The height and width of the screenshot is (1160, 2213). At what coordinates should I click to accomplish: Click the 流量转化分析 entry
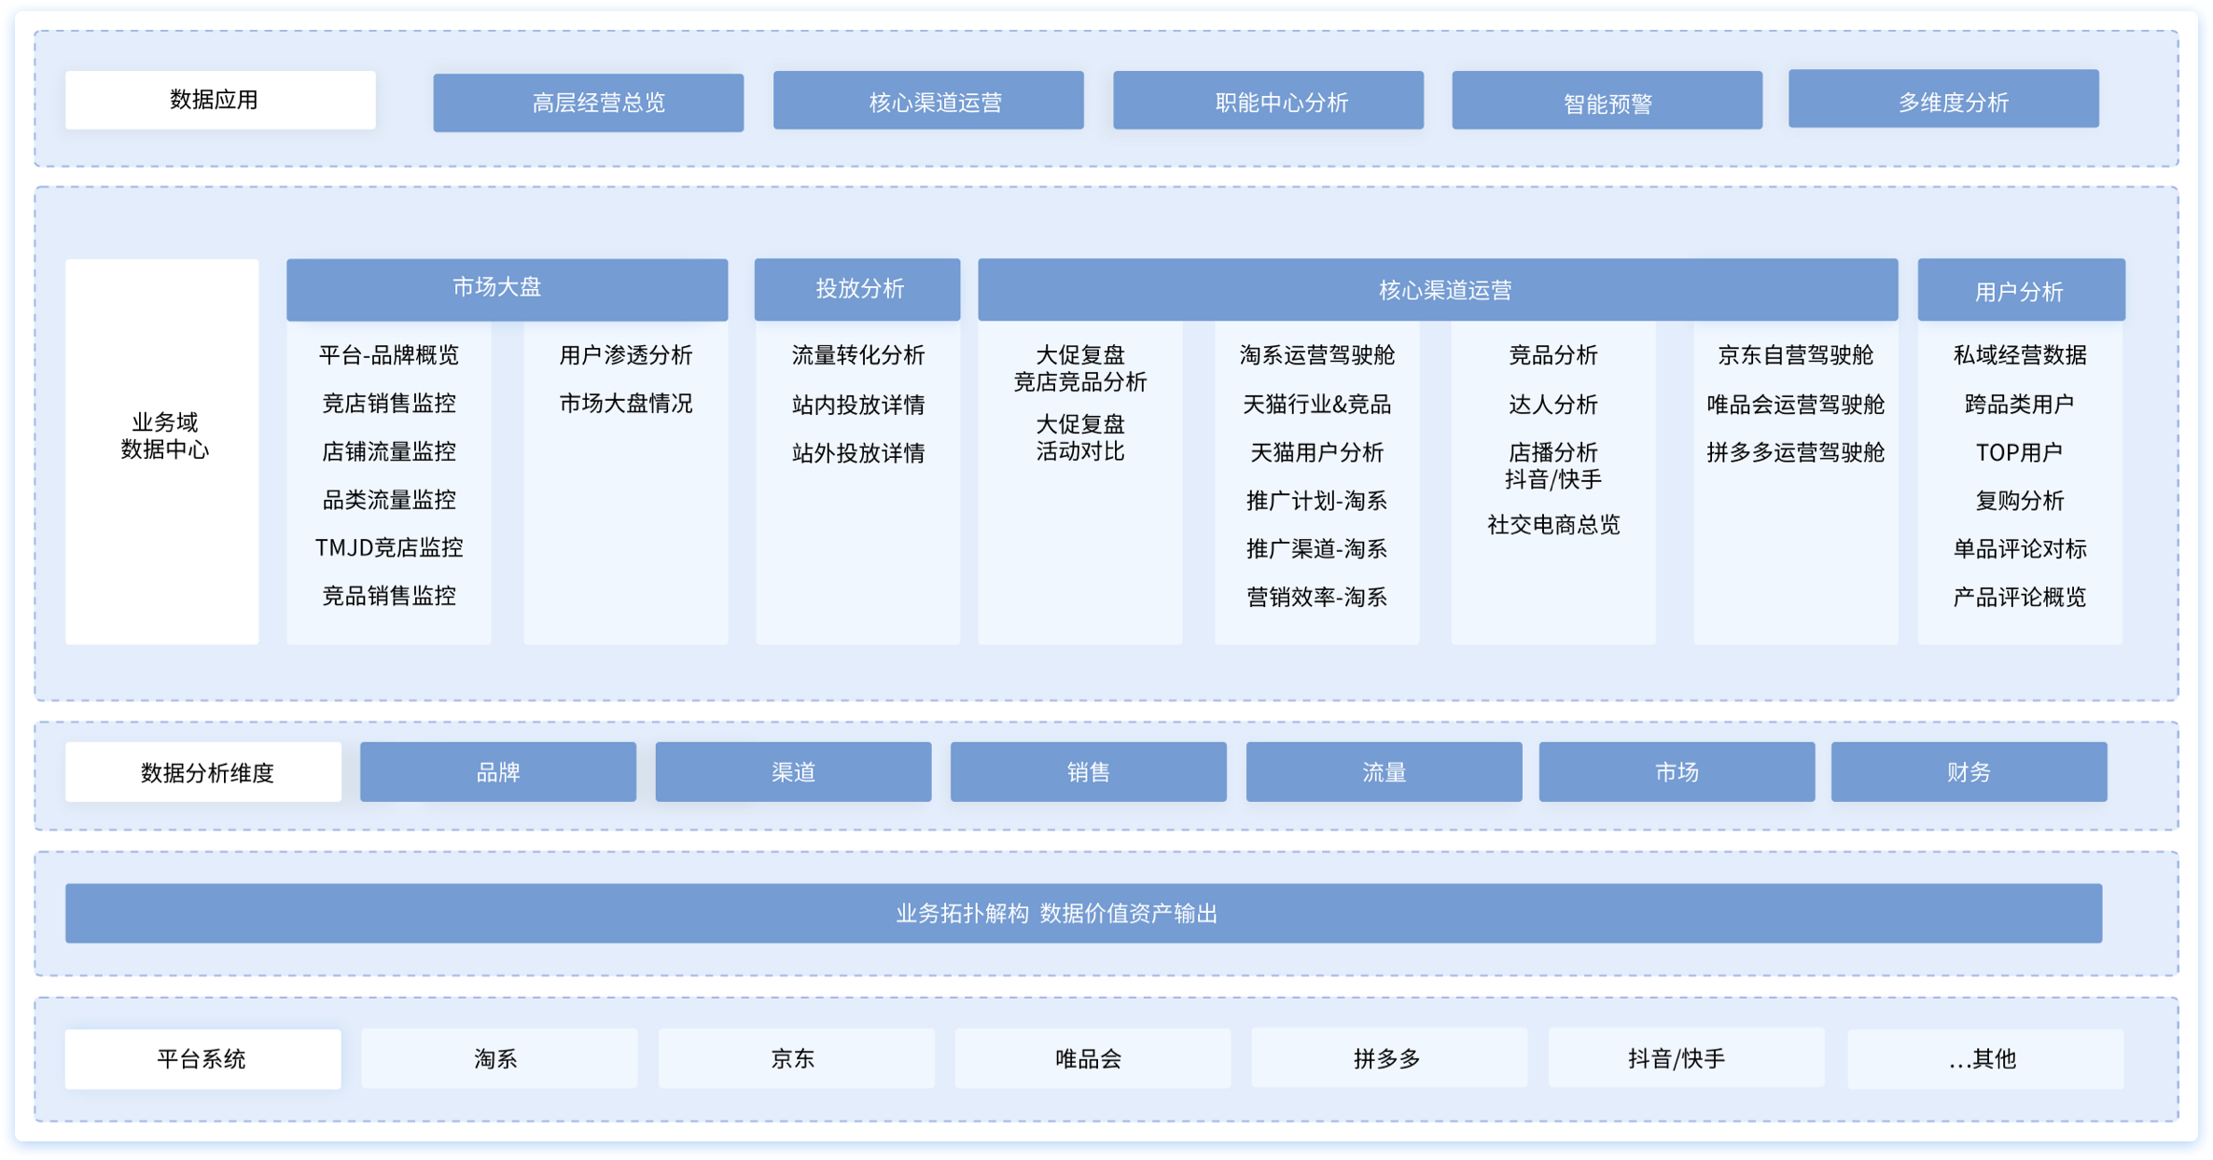coord(857,355)
